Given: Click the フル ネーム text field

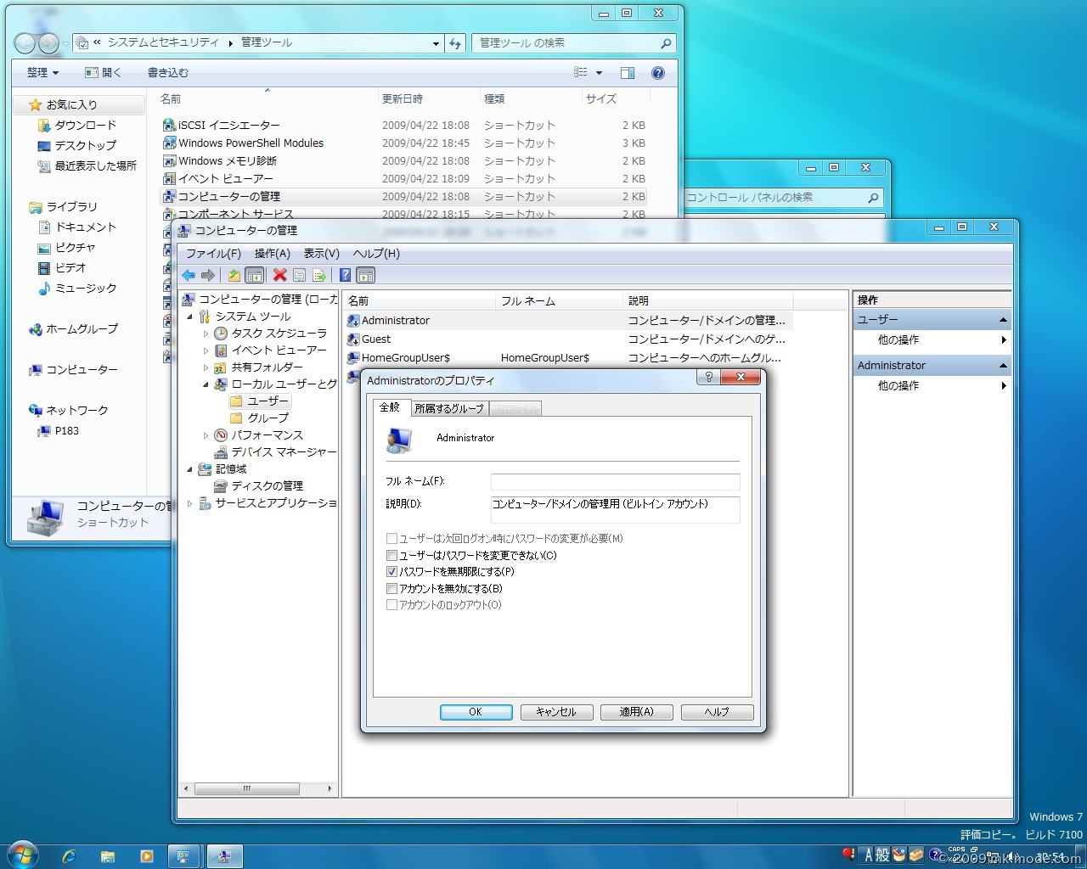Looking at the screenshot, I should click(615, 481).
